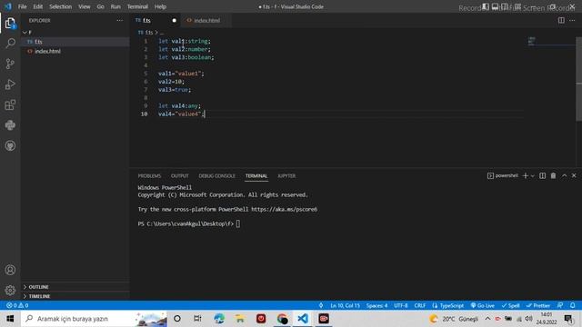Select f.ts in the Explorer tree
The width and height of the screenshot is (582, 327).
click(75, 42)
